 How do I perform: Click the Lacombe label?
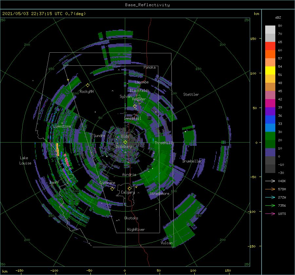142,82
